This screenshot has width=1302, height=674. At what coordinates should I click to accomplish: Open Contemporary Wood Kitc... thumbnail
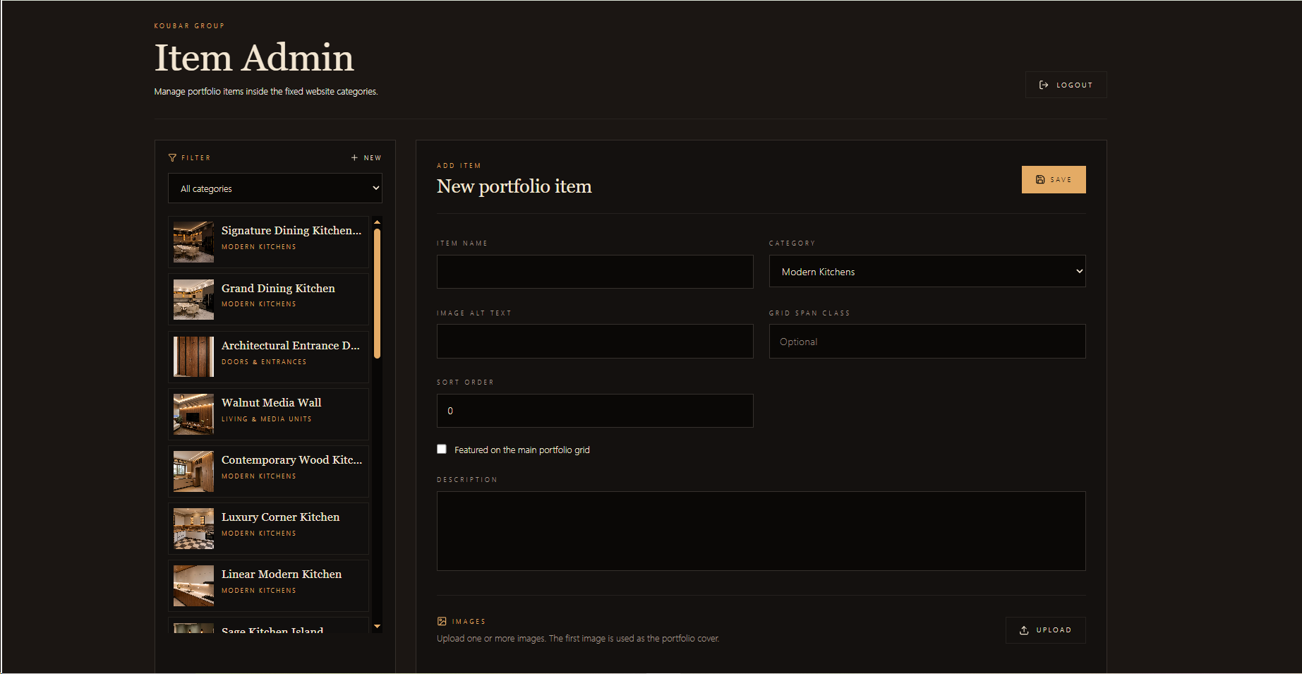coord(193,471)
